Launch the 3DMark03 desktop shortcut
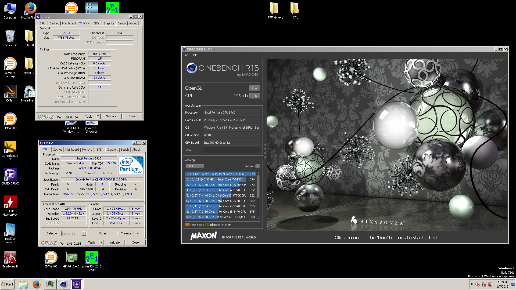This screenshot has width=516, height=290. pos(10,121)
